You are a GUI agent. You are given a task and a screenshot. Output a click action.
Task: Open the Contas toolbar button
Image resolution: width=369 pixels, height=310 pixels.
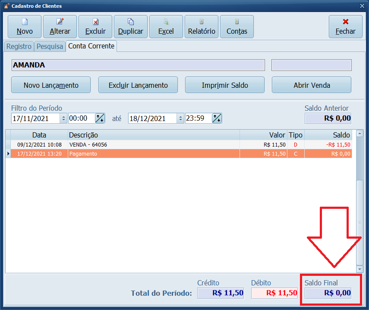click(x=237, y=27)
